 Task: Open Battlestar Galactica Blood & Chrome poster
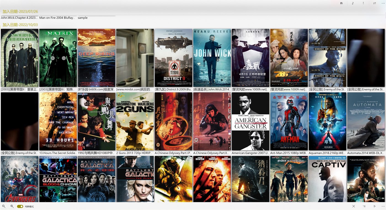[58, 179]
